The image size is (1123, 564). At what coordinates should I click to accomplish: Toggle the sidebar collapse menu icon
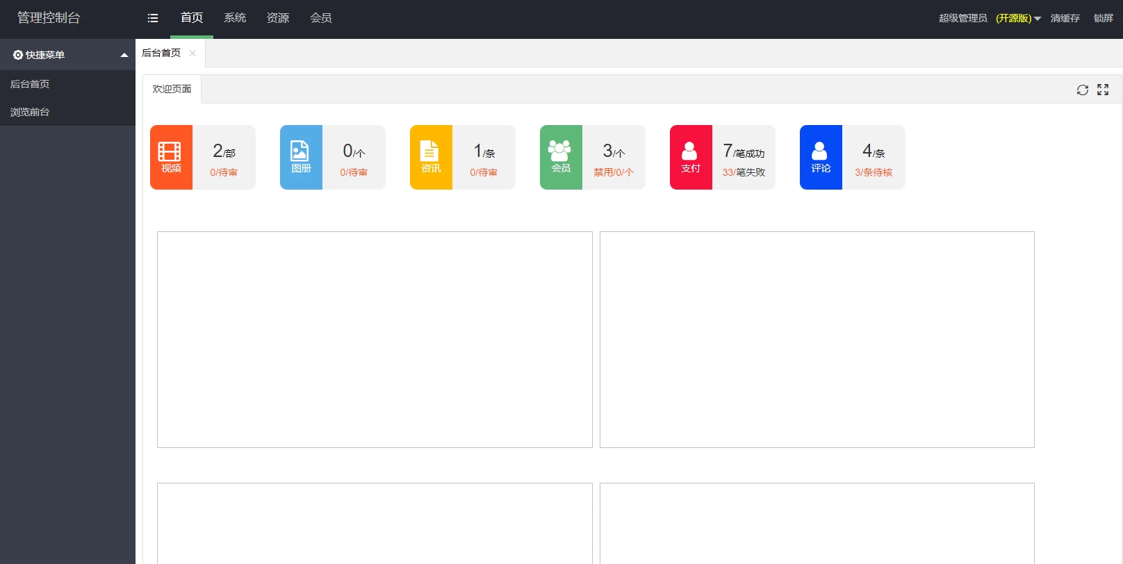[153, 18]
